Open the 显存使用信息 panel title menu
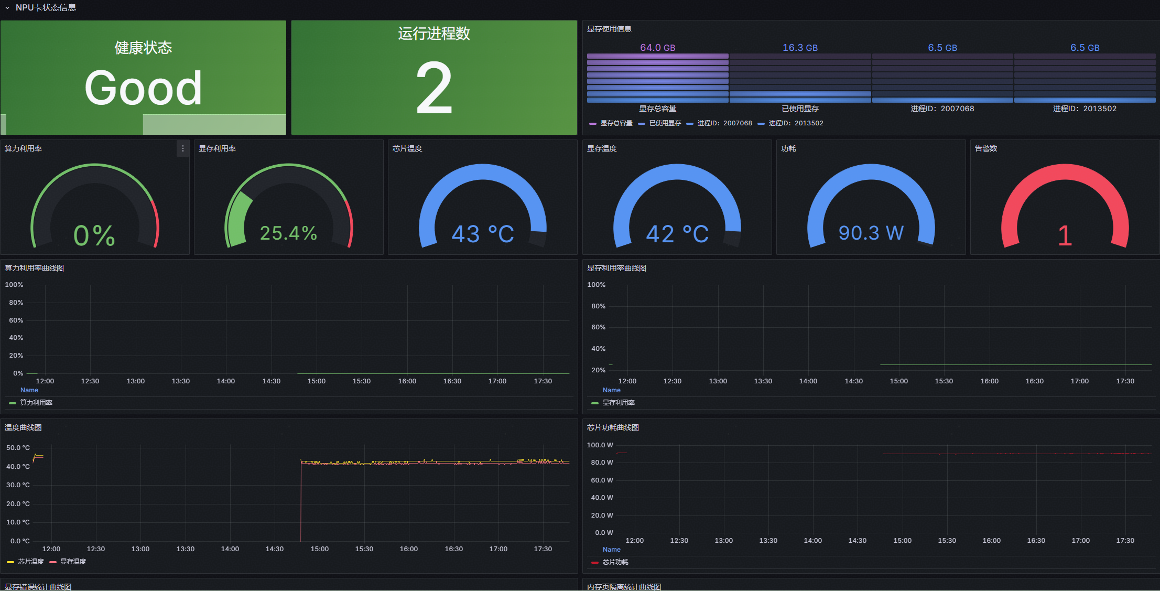 click(x=609, y=29)
